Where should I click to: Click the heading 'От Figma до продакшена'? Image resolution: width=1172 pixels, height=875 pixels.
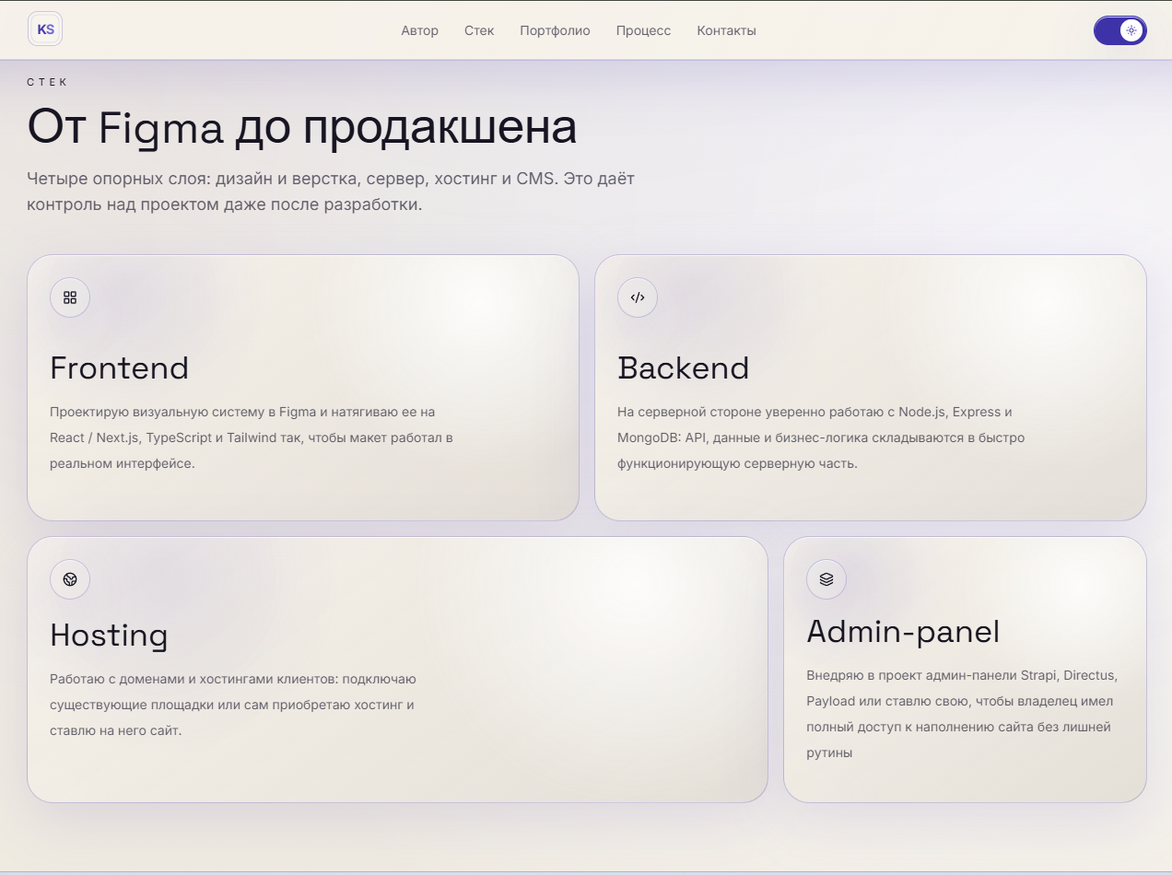pyautogui.click(x=302, y=127)
